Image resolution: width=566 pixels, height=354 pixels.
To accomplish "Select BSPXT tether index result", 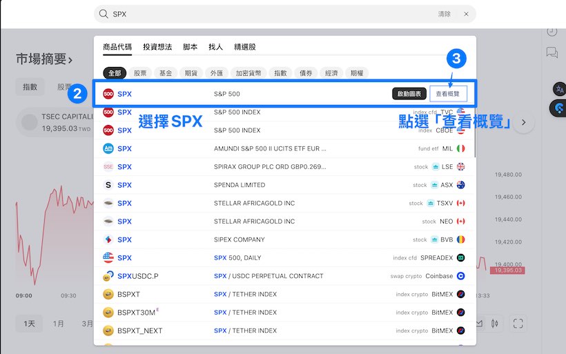I will pyautogui.click(x=284, y=294).
